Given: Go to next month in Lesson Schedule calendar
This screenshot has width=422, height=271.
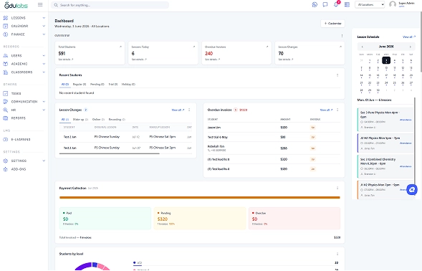Looking at the screenshot, I should click(x=410, y=47).
